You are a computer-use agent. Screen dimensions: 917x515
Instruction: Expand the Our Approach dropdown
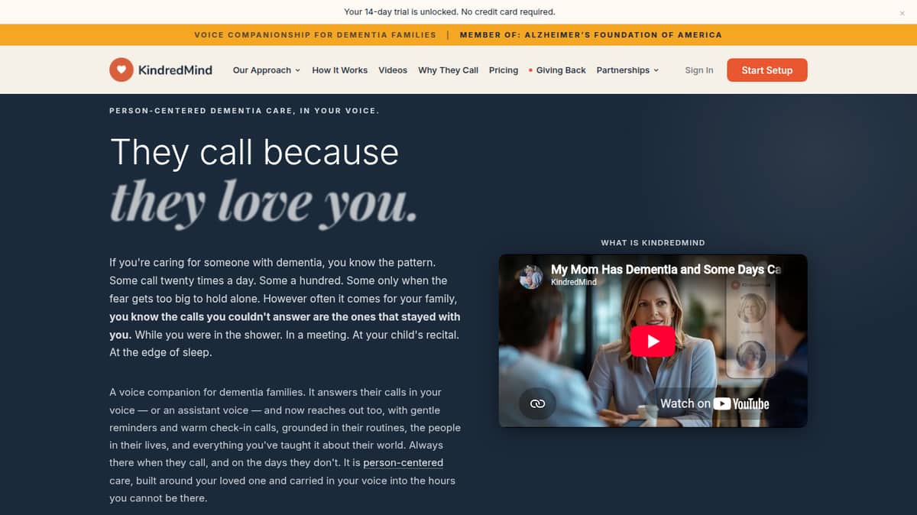point(266,70)
